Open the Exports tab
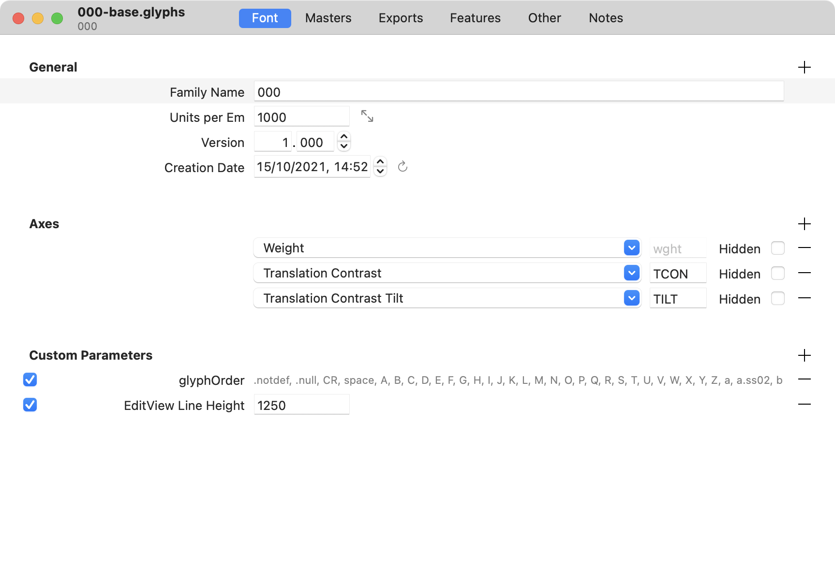The height and width of the screenshot is (583, 835). (x=401, y=18)
